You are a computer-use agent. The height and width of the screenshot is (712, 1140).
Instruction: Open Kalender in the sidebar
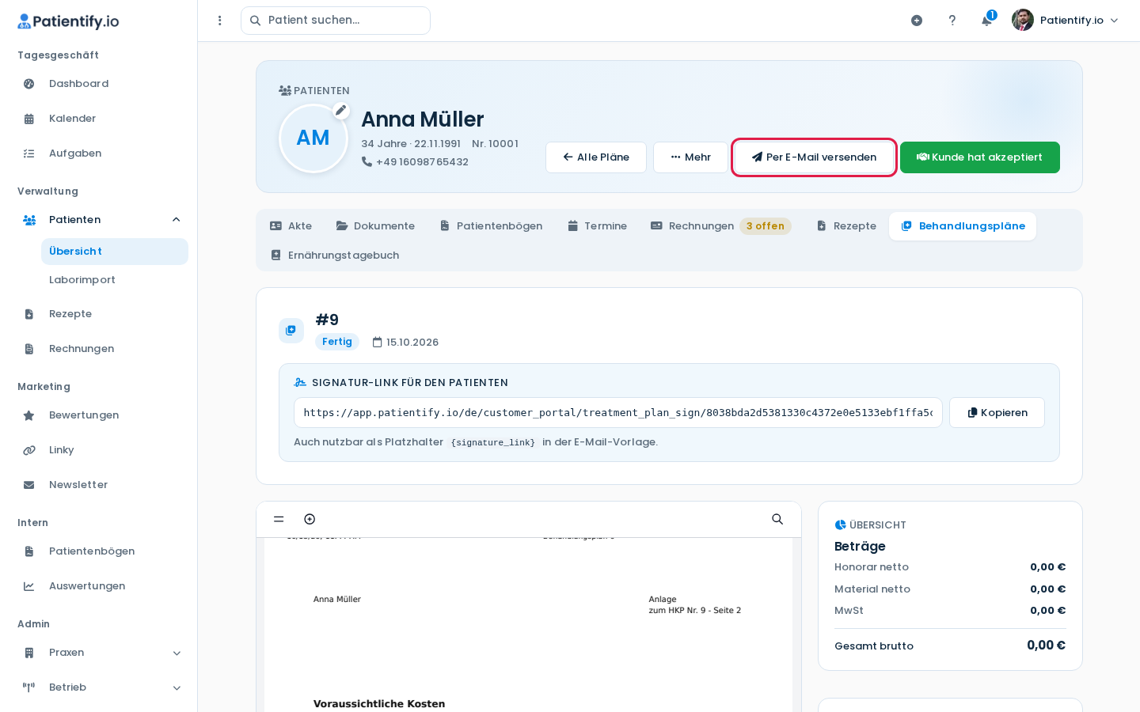coord(99,119)
